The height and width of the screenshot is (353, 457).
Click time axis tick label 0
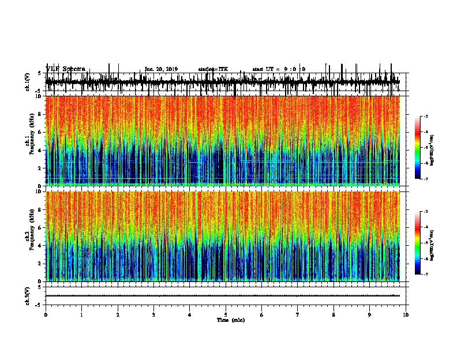[46, 315]
